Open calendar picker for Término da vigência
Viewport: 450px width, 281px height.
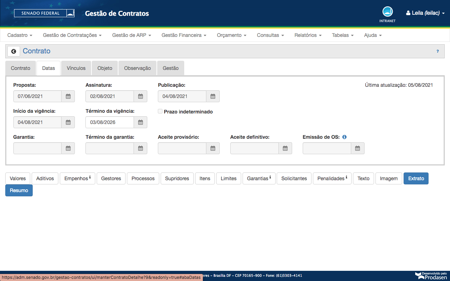pyautogui.click(x=140, y=122)
